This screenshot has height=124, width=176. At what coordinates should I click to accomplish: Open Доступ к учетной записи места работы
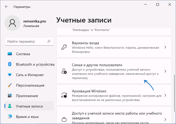click(114, 115)
